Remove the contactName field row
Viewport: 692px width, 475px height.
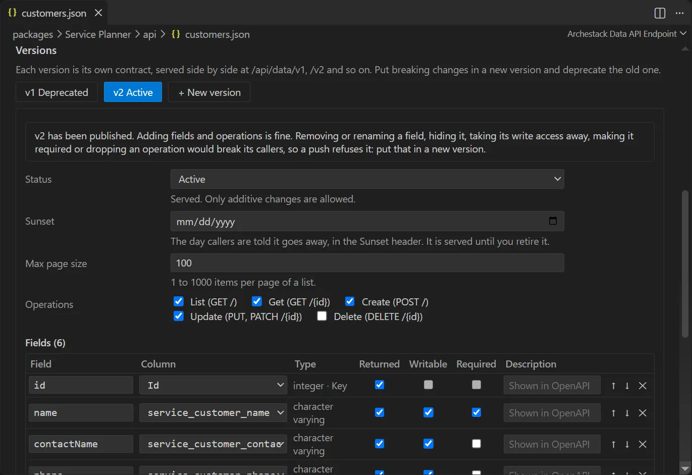[643, 444]
